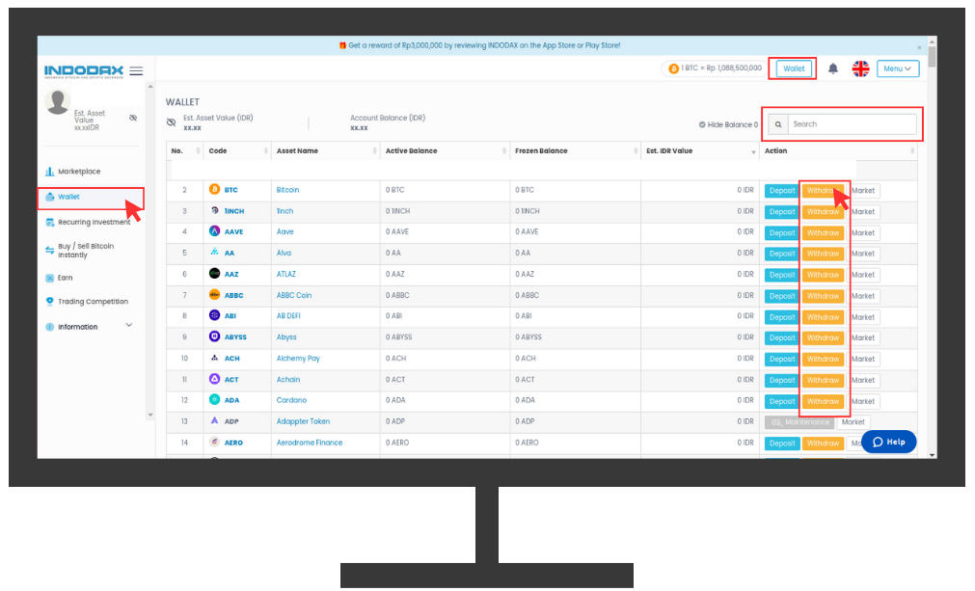Toggle Est. Asset Value eye in wallet header

click(x=171, y=122)
